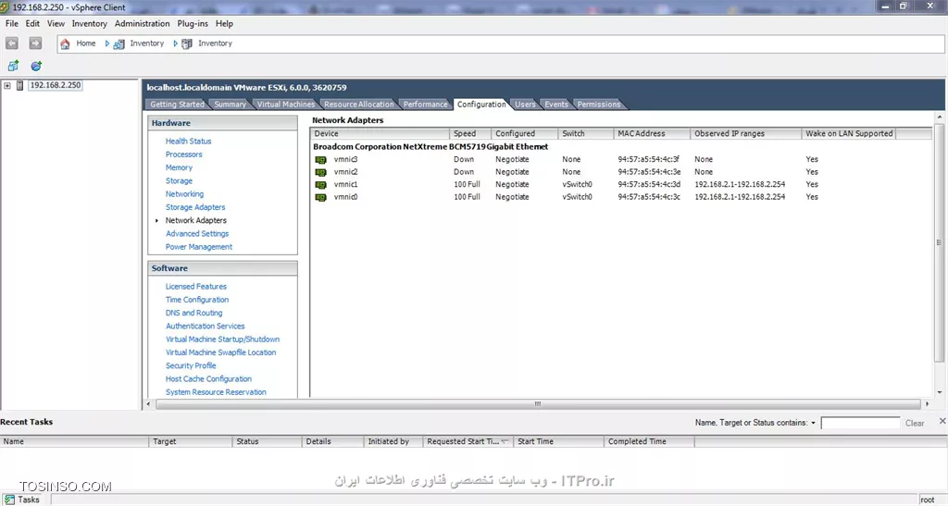The height and width of the screenshot is (506, 948).
Task: Click the vmnic2 adapter icon
Action: pyautogui.click(x=321, y=173)
